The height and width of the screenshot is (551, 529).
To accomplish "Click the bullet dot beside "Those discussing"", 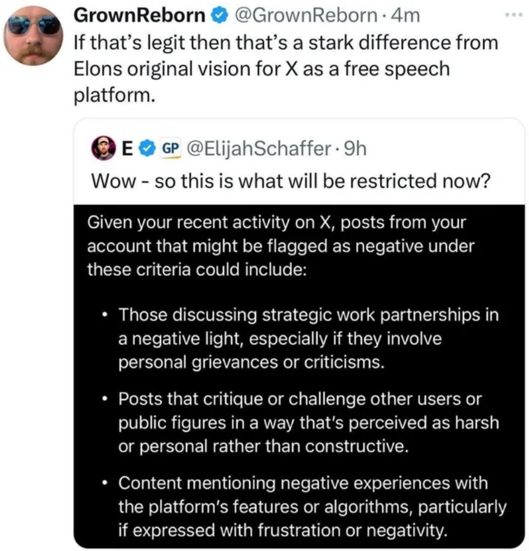I will [105, 313].
